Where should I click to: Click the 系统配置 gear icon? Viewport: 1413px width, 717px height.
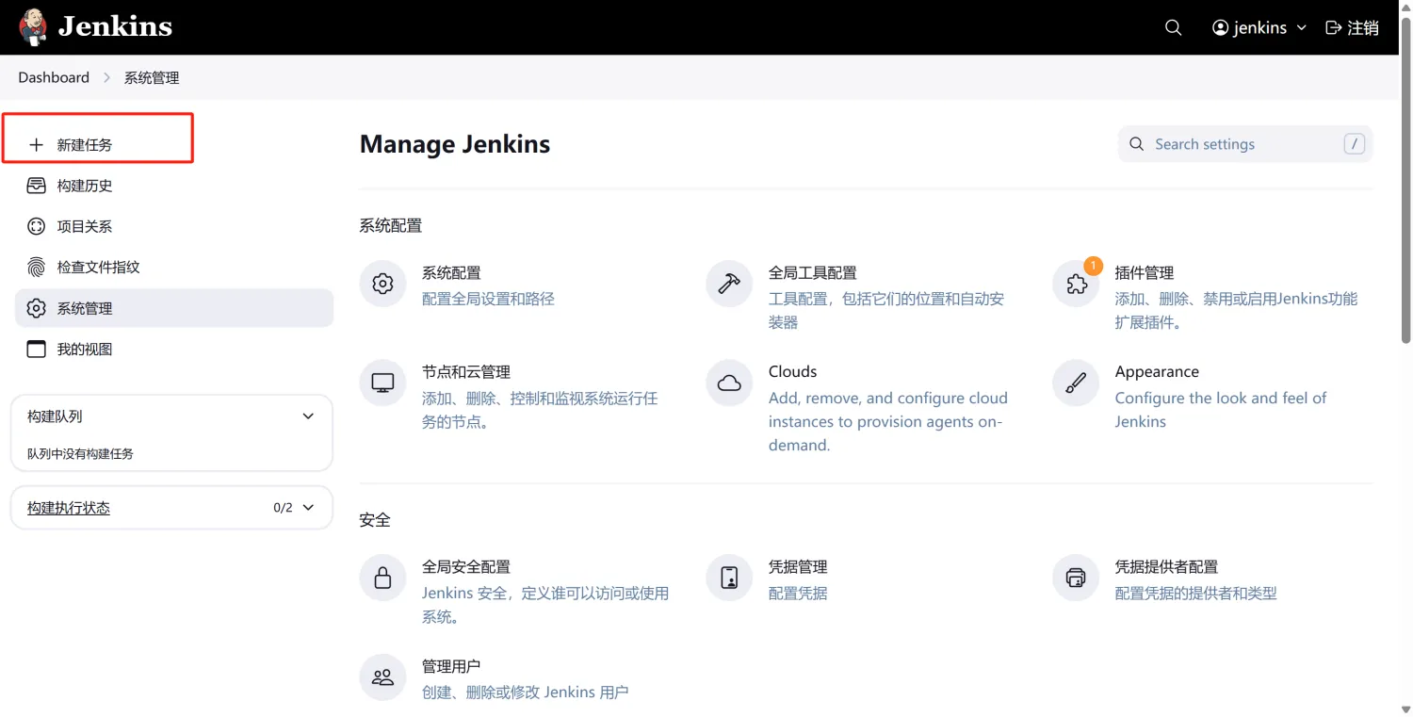pos(382,285)
